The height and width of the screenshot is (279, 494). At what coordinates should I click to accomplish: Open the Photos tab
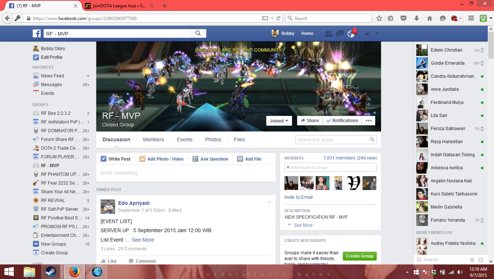213,140
